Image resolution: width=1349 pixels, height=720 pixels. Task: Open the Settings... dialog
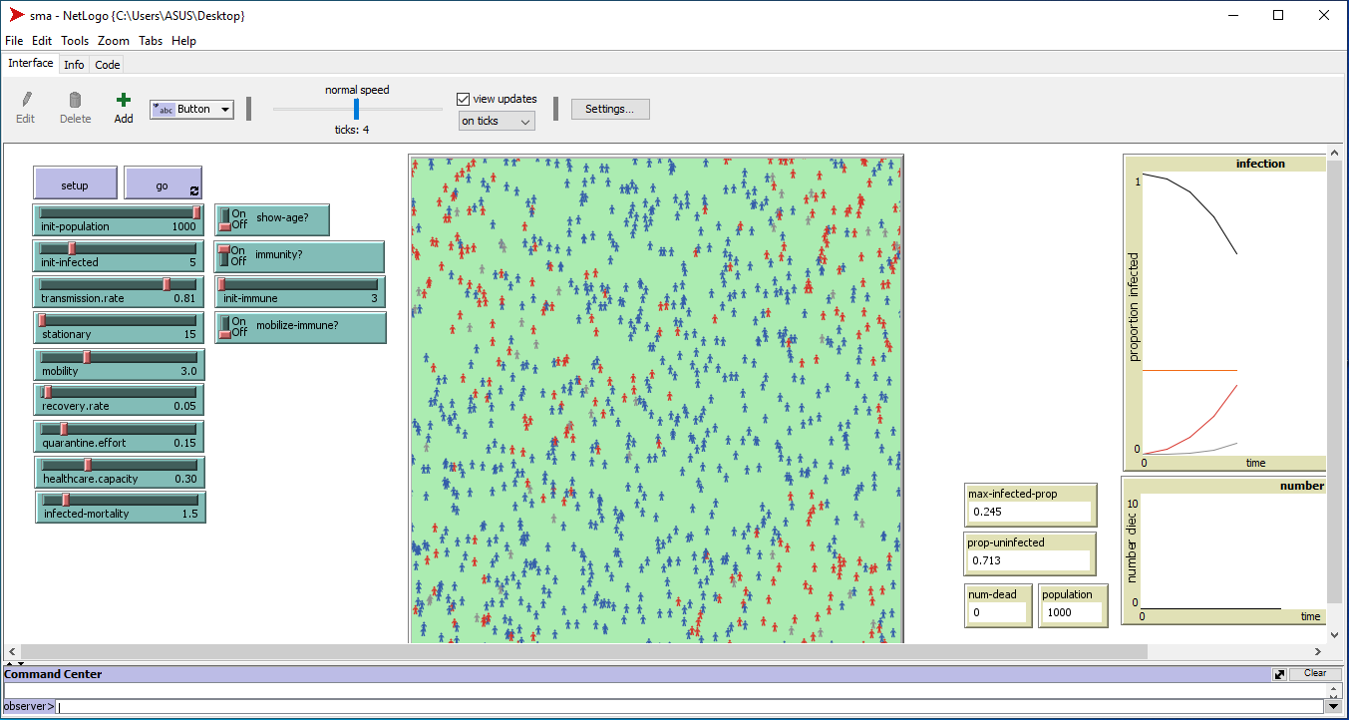pyautogui.click(x=610, y=109)
